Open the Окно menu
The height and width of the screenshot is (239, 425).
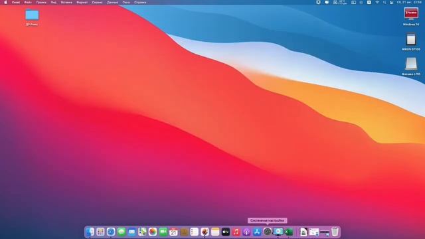click(126, 3)
